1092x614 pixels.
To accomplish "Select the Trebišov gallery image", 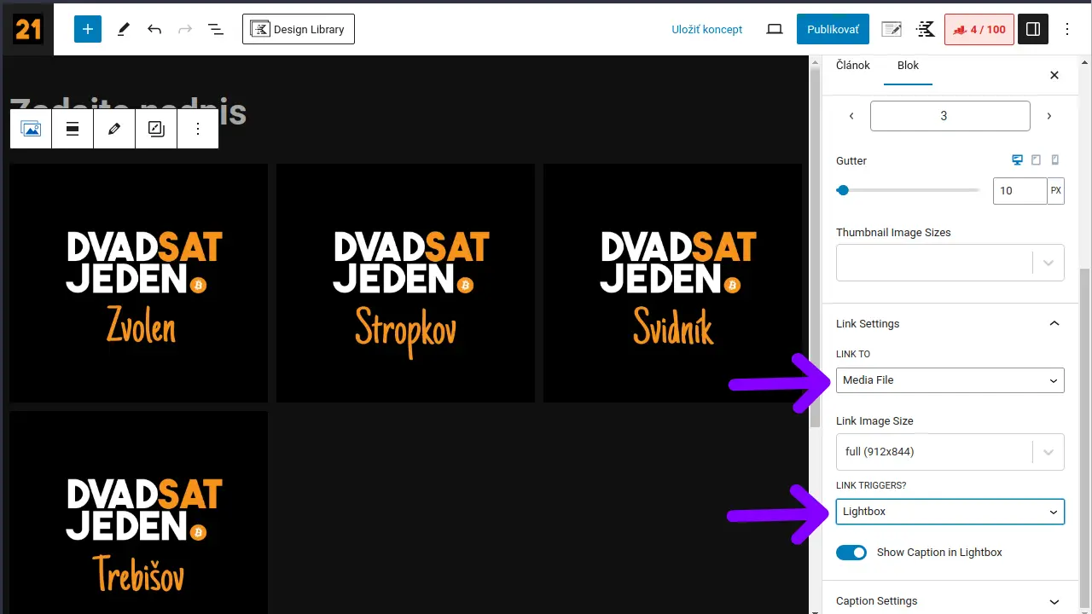I will click(138, 513).
